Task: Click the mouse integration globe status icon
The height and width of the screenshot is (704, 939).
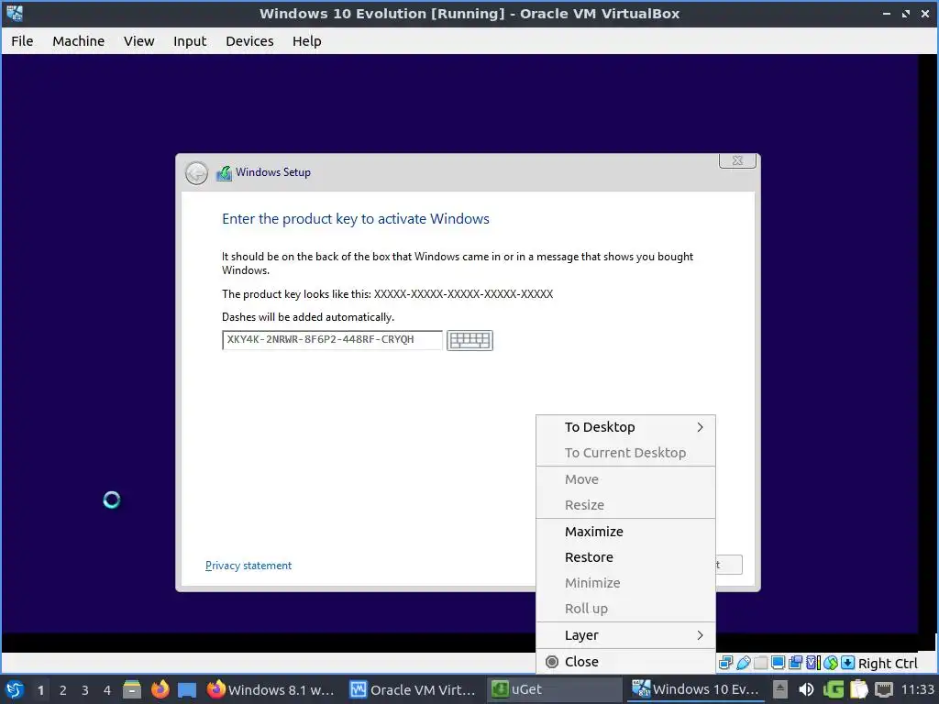Action: (x=831, y=663)
